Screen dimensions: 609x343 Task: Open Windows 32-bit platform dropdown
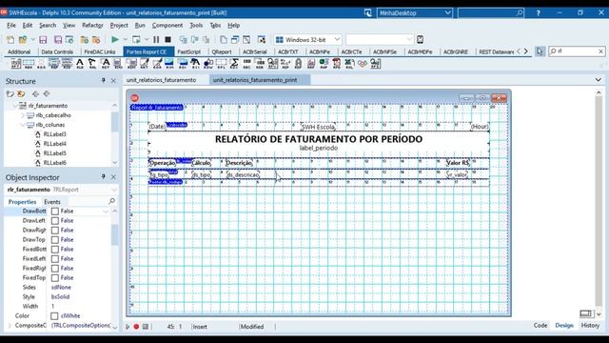pyautogui.click(x=337, y=40)
